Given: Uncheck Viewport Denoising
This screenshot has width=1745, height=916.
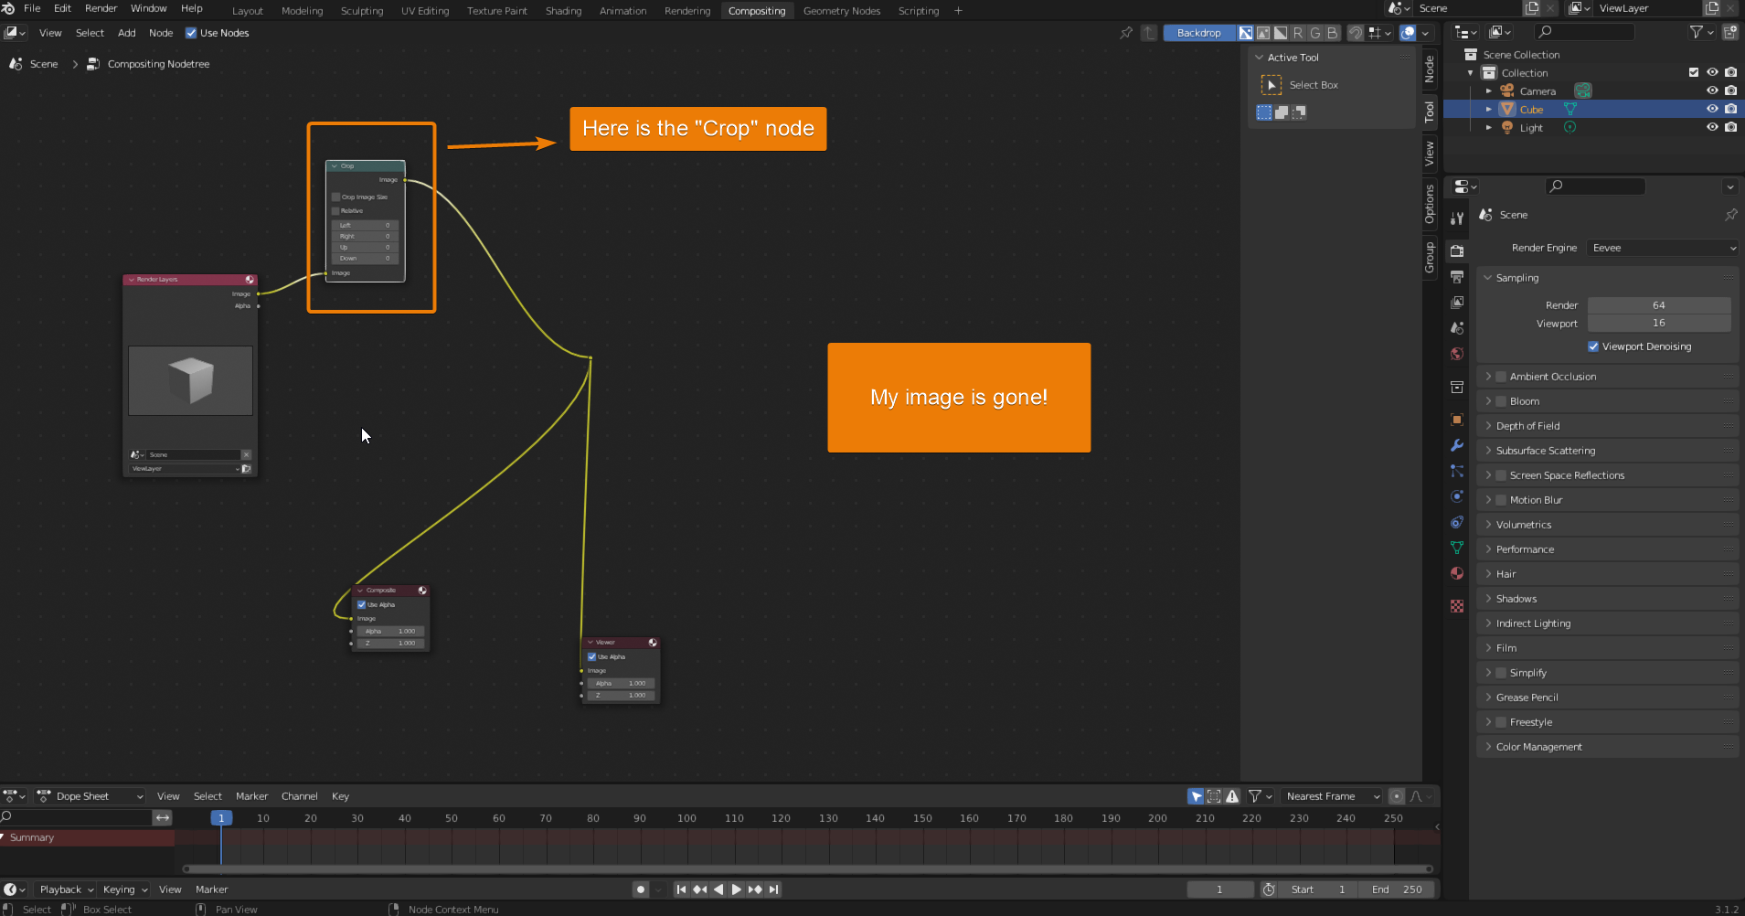Looking at the screenshot, I should tap(1594, 346).
